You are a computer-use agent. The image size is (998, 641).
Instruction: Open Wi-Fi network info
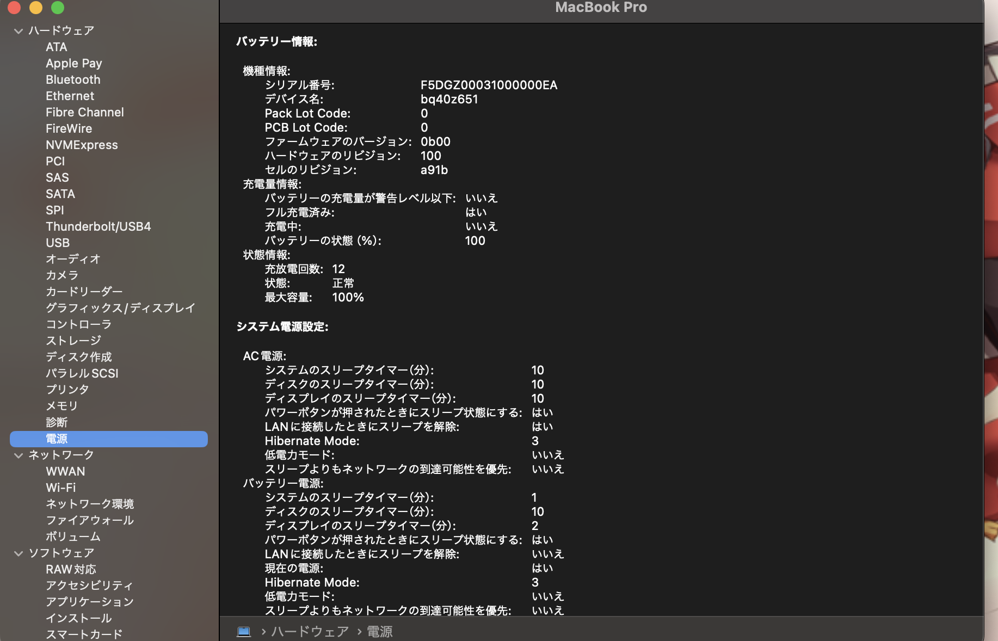coord(61,488)
